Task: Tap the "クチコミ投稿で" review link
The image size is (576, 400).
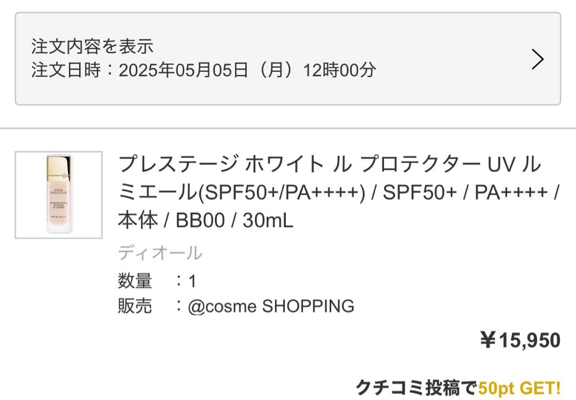Action: click(417, 387)
